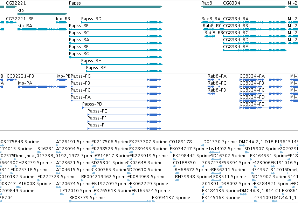This screenshot has height=203, width=298.
Task: Select the Papss-RA transcript label
Action: [x=79, y=40]
